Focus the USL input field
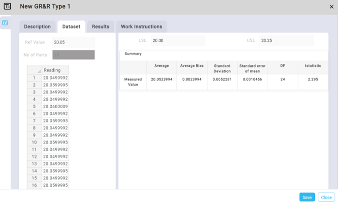The image size is (338, 203). tap(286, 40)
